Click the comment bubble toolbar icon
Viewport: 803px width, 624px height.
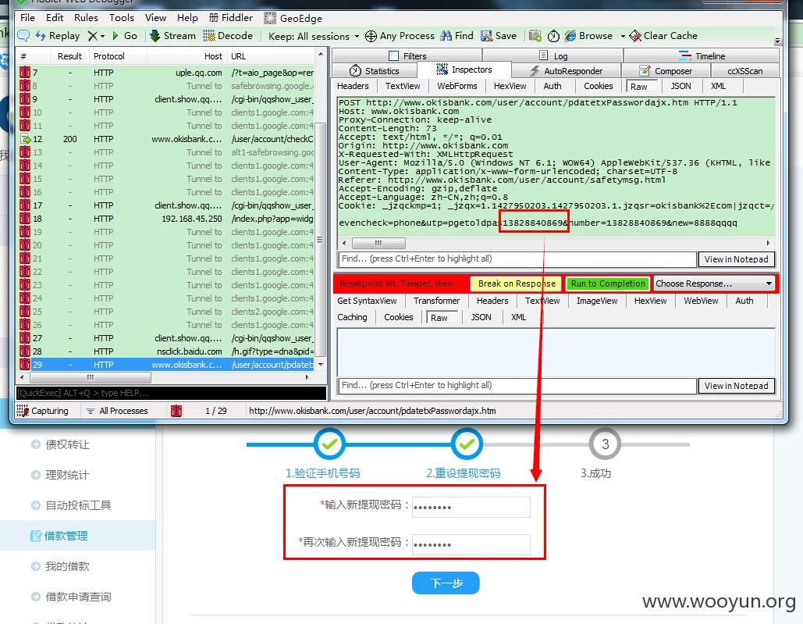pyautogui.click(x=23, y=36)
